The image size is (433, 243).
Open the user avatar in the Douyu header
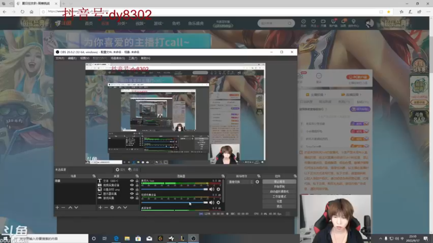coord(370,23)
